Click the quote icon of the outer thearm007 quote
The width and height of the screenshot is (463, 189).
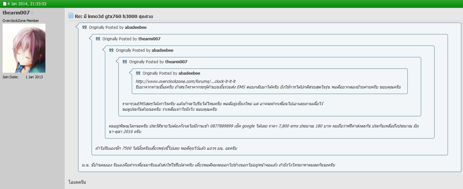point(98,39)
